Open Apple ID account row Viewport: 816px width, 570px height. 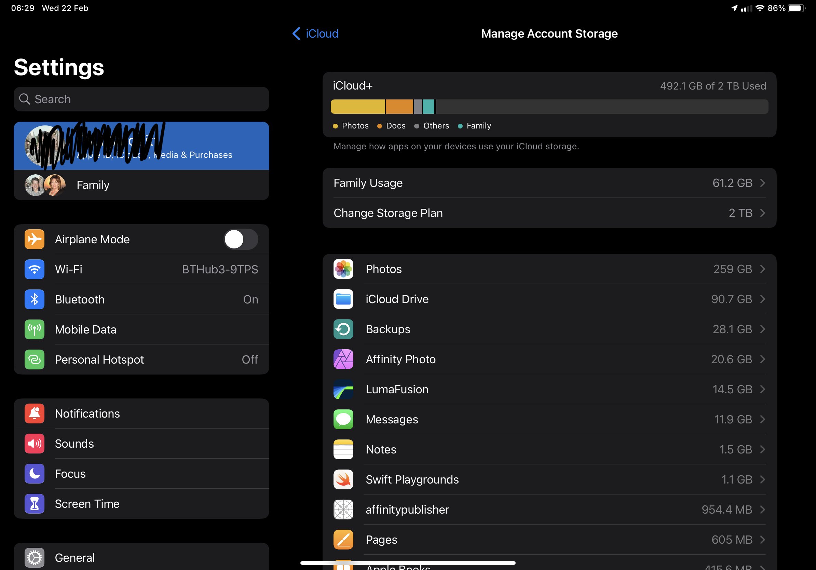coord(141,146)
